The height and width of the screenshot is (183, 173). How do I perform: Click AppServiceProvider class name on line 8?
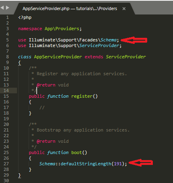point(58,57)
